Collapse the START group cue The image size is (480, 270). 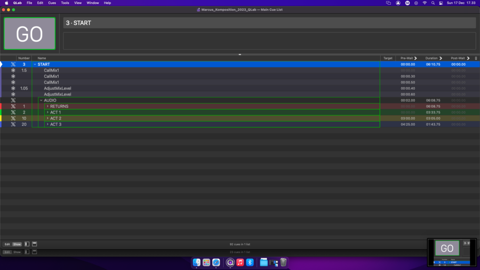(x=35, y=64)
